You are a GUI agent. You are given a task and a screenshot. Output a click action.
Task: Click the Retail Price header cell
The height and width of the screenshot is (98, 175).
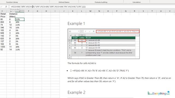3,15
